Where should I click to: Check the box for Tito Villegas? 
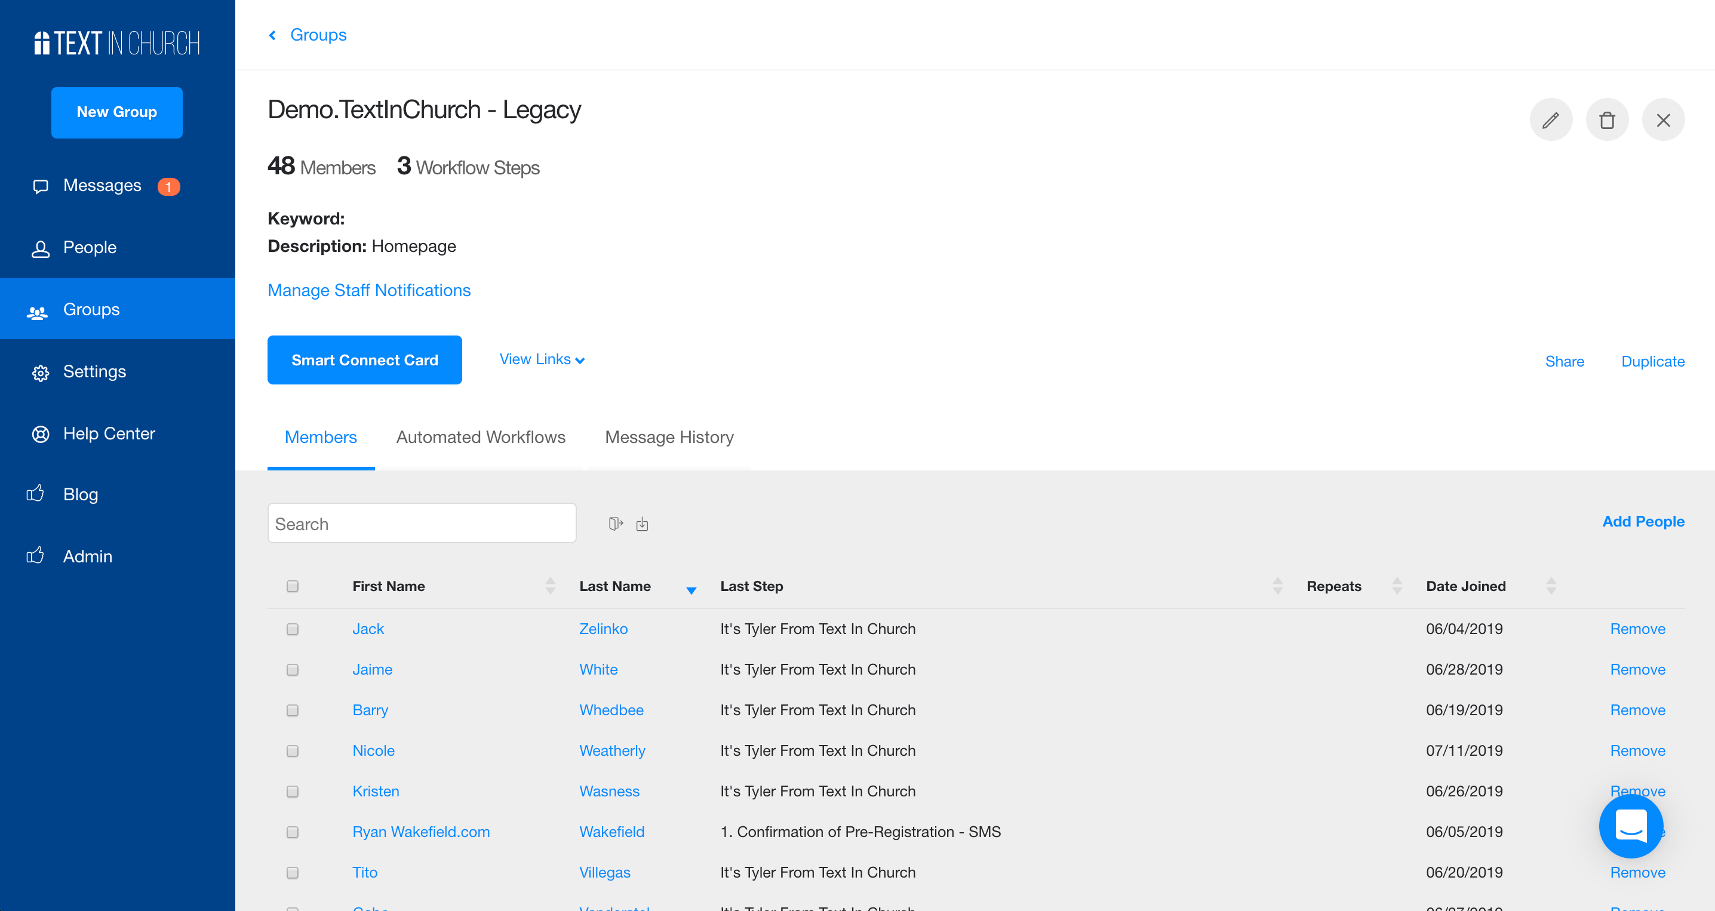(292, 872)
